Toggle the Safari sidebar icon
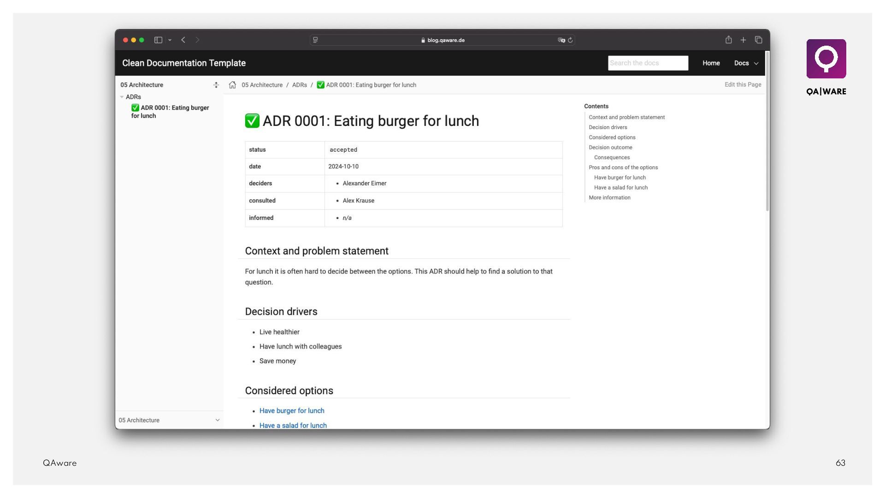The height and width of the screenshot is (498, 885). tap(158, 40)
